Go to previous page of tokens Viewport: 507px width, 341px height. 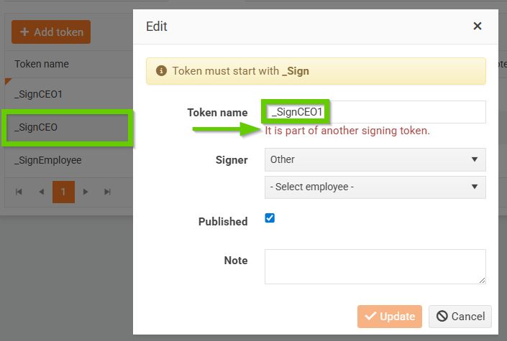(x=41, y=192)
